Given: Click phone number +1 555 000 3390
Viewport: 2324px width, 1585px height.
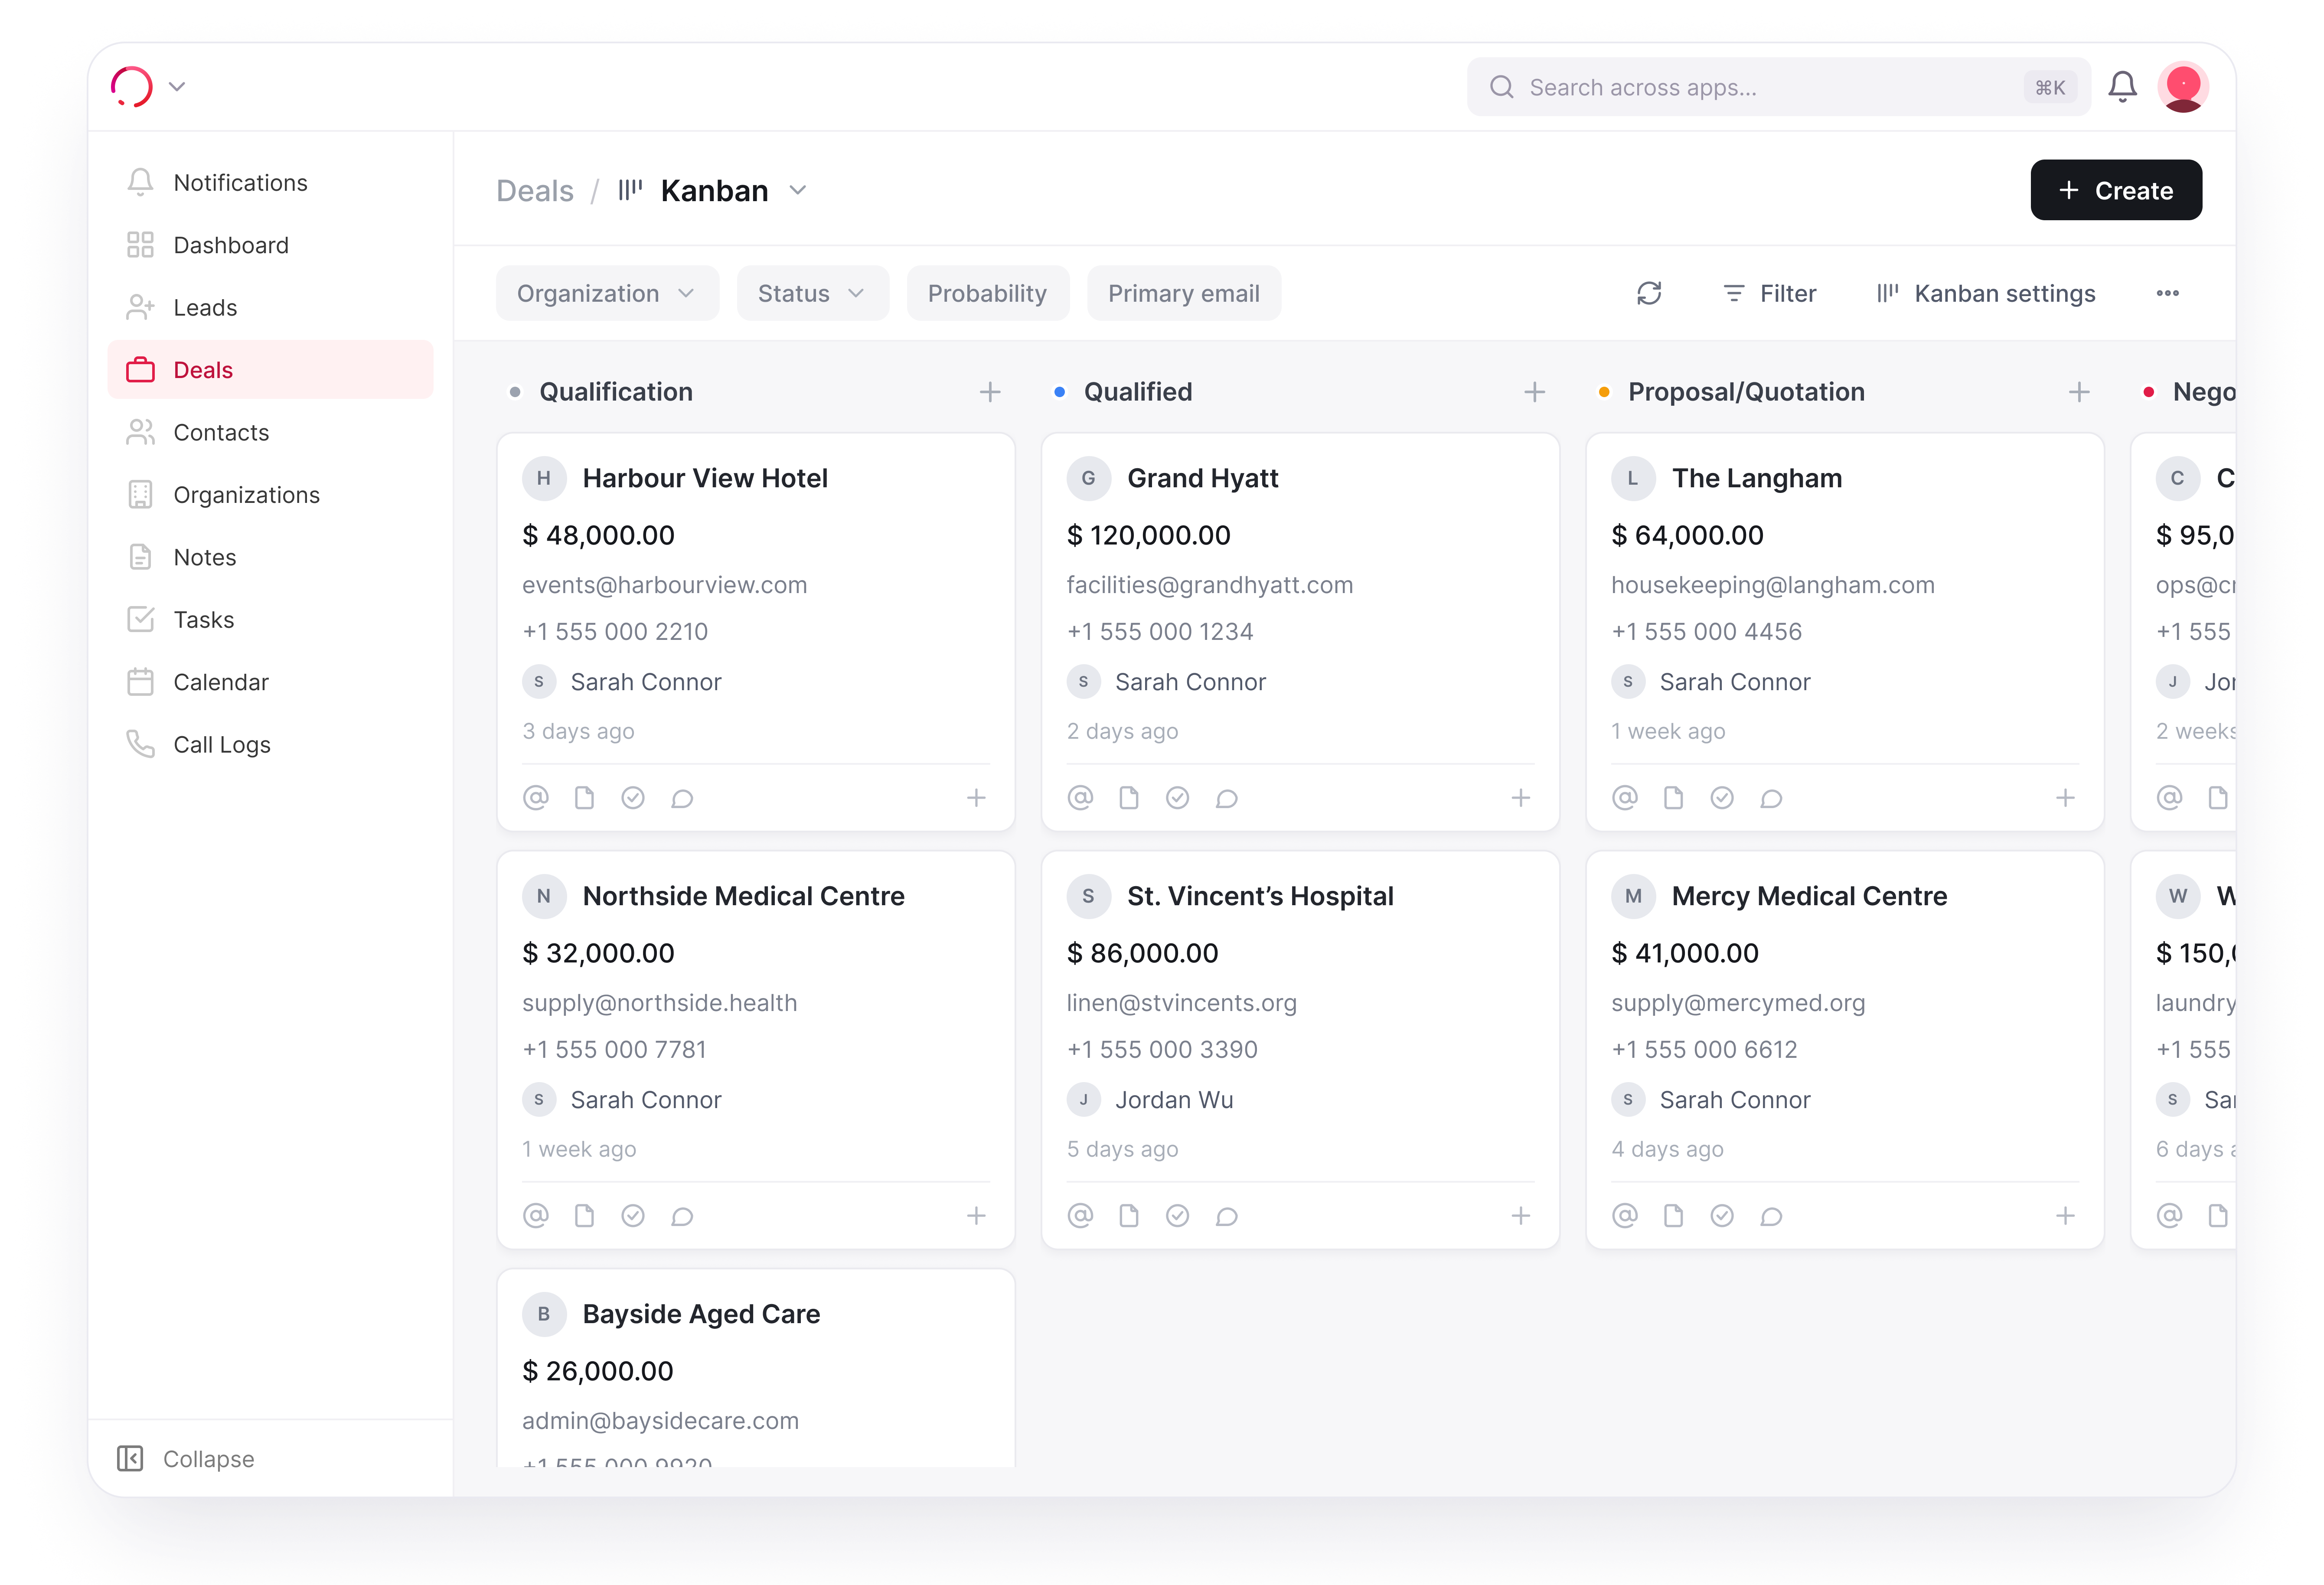Looking at the screenshot, I should (x=1162, y=1050).
